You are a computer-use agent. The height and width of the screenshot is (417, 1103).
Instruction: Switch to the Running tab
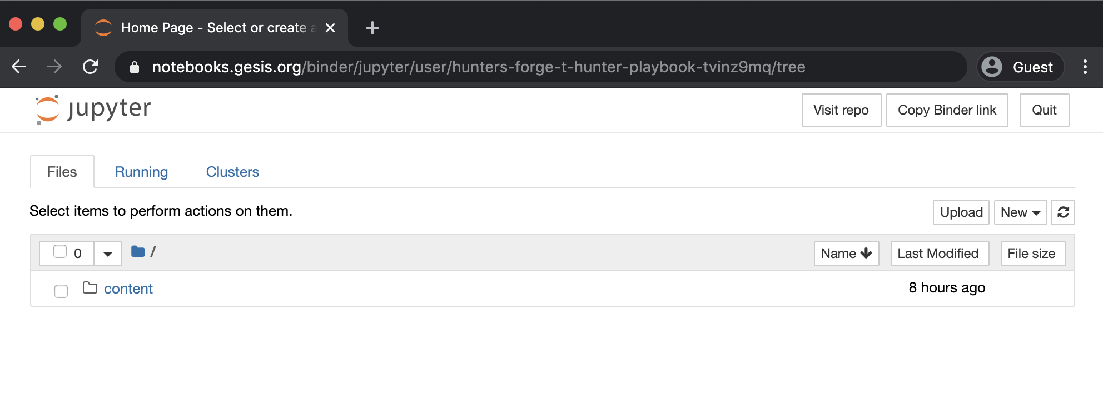pos(141,172)
